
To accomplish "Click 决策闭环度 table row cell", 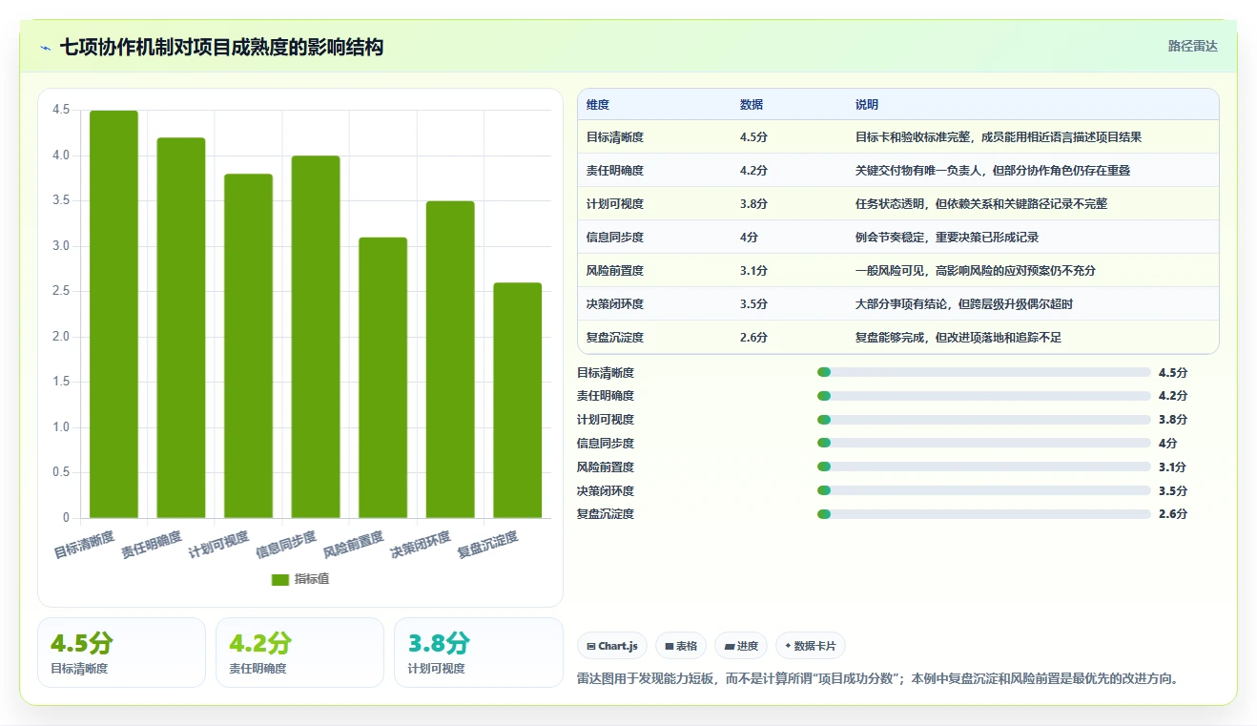I will [x=615, y=304].
